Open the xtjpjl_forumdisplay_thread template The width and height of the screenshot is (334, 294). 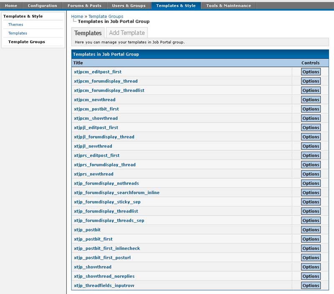point(104,137)
